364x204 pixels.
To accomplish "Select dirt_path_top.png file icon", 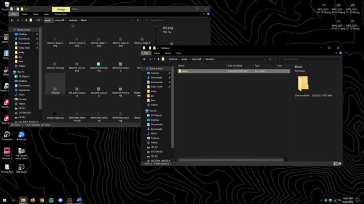I will pyautogui.click(x=98, y=89).
